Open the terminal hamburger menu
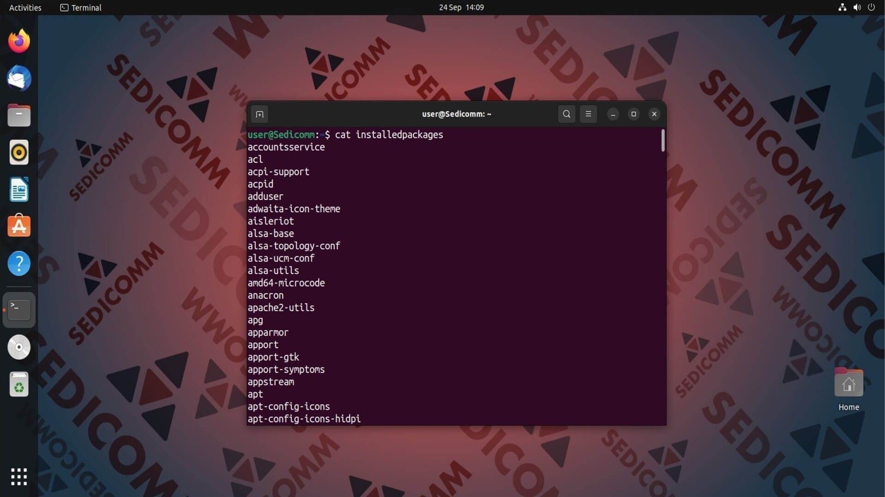Screen dimensions: 885x497 [588, 114]
